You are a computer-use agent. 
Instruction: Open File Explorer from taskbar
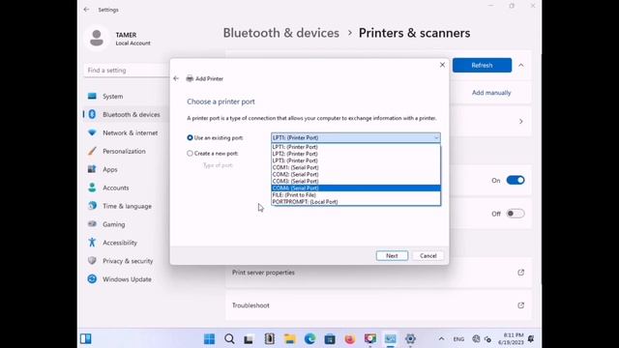pyautogui.click(x=289, y=338)
